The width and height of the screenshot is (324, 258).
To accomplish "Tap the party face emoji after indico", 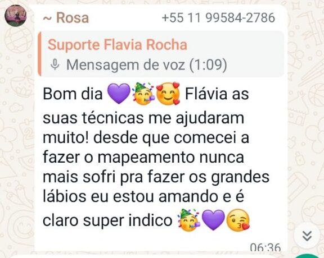I will 188,220.
